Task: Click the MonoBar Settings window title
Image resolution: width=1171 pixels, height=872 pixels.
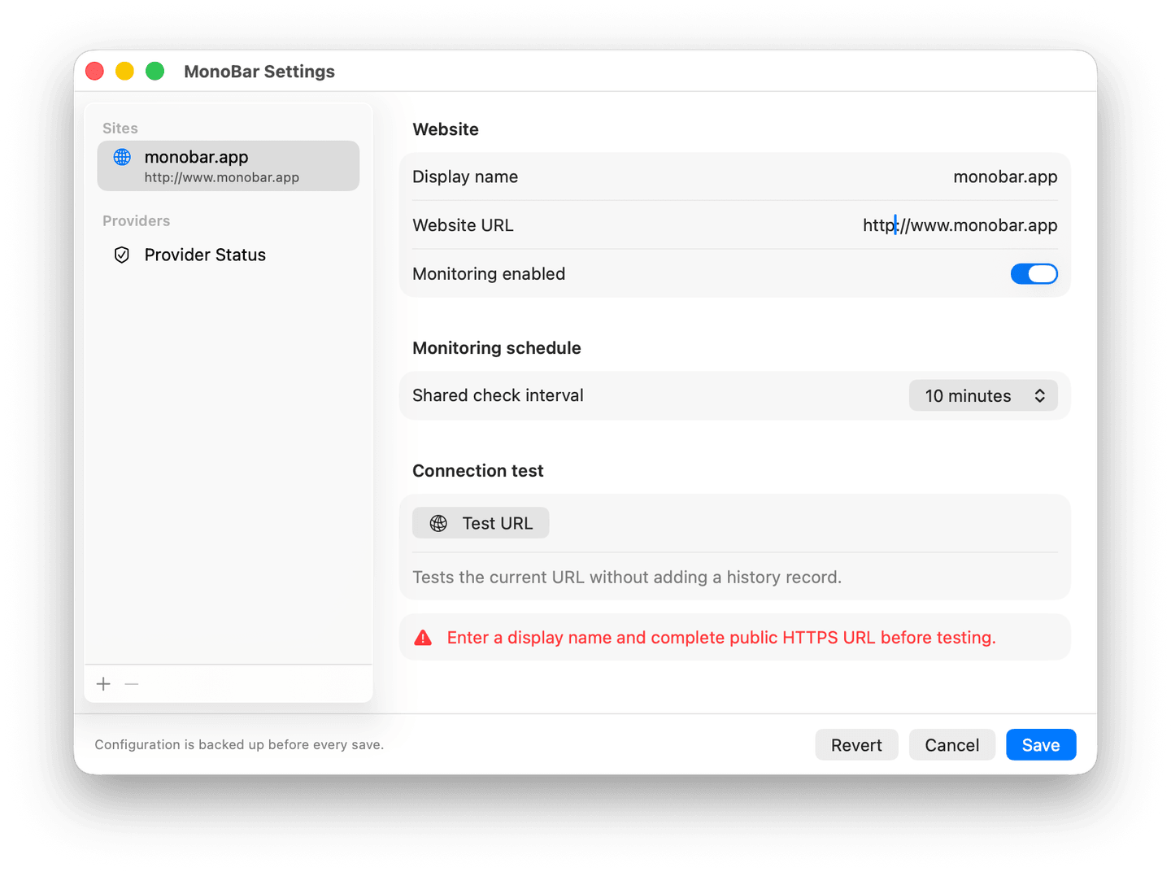Action: tap(259, 72)
